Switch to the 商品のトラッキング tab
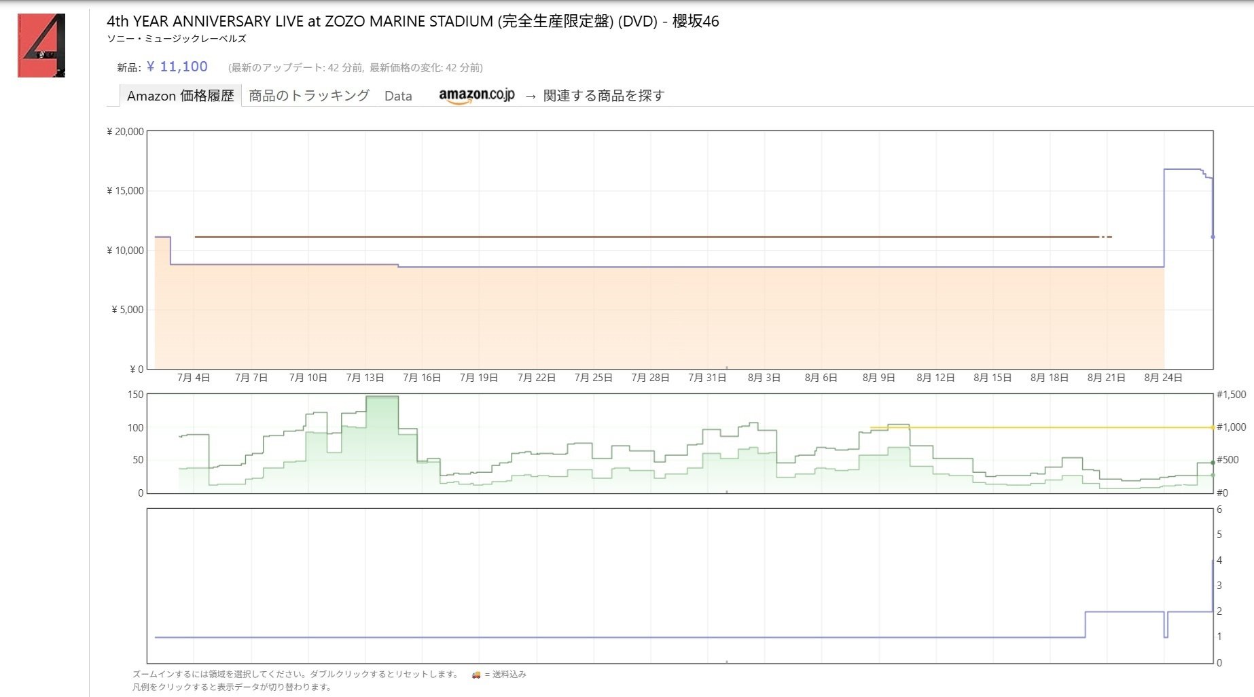This screenshot has width=1254, height=697. (309, 96)
